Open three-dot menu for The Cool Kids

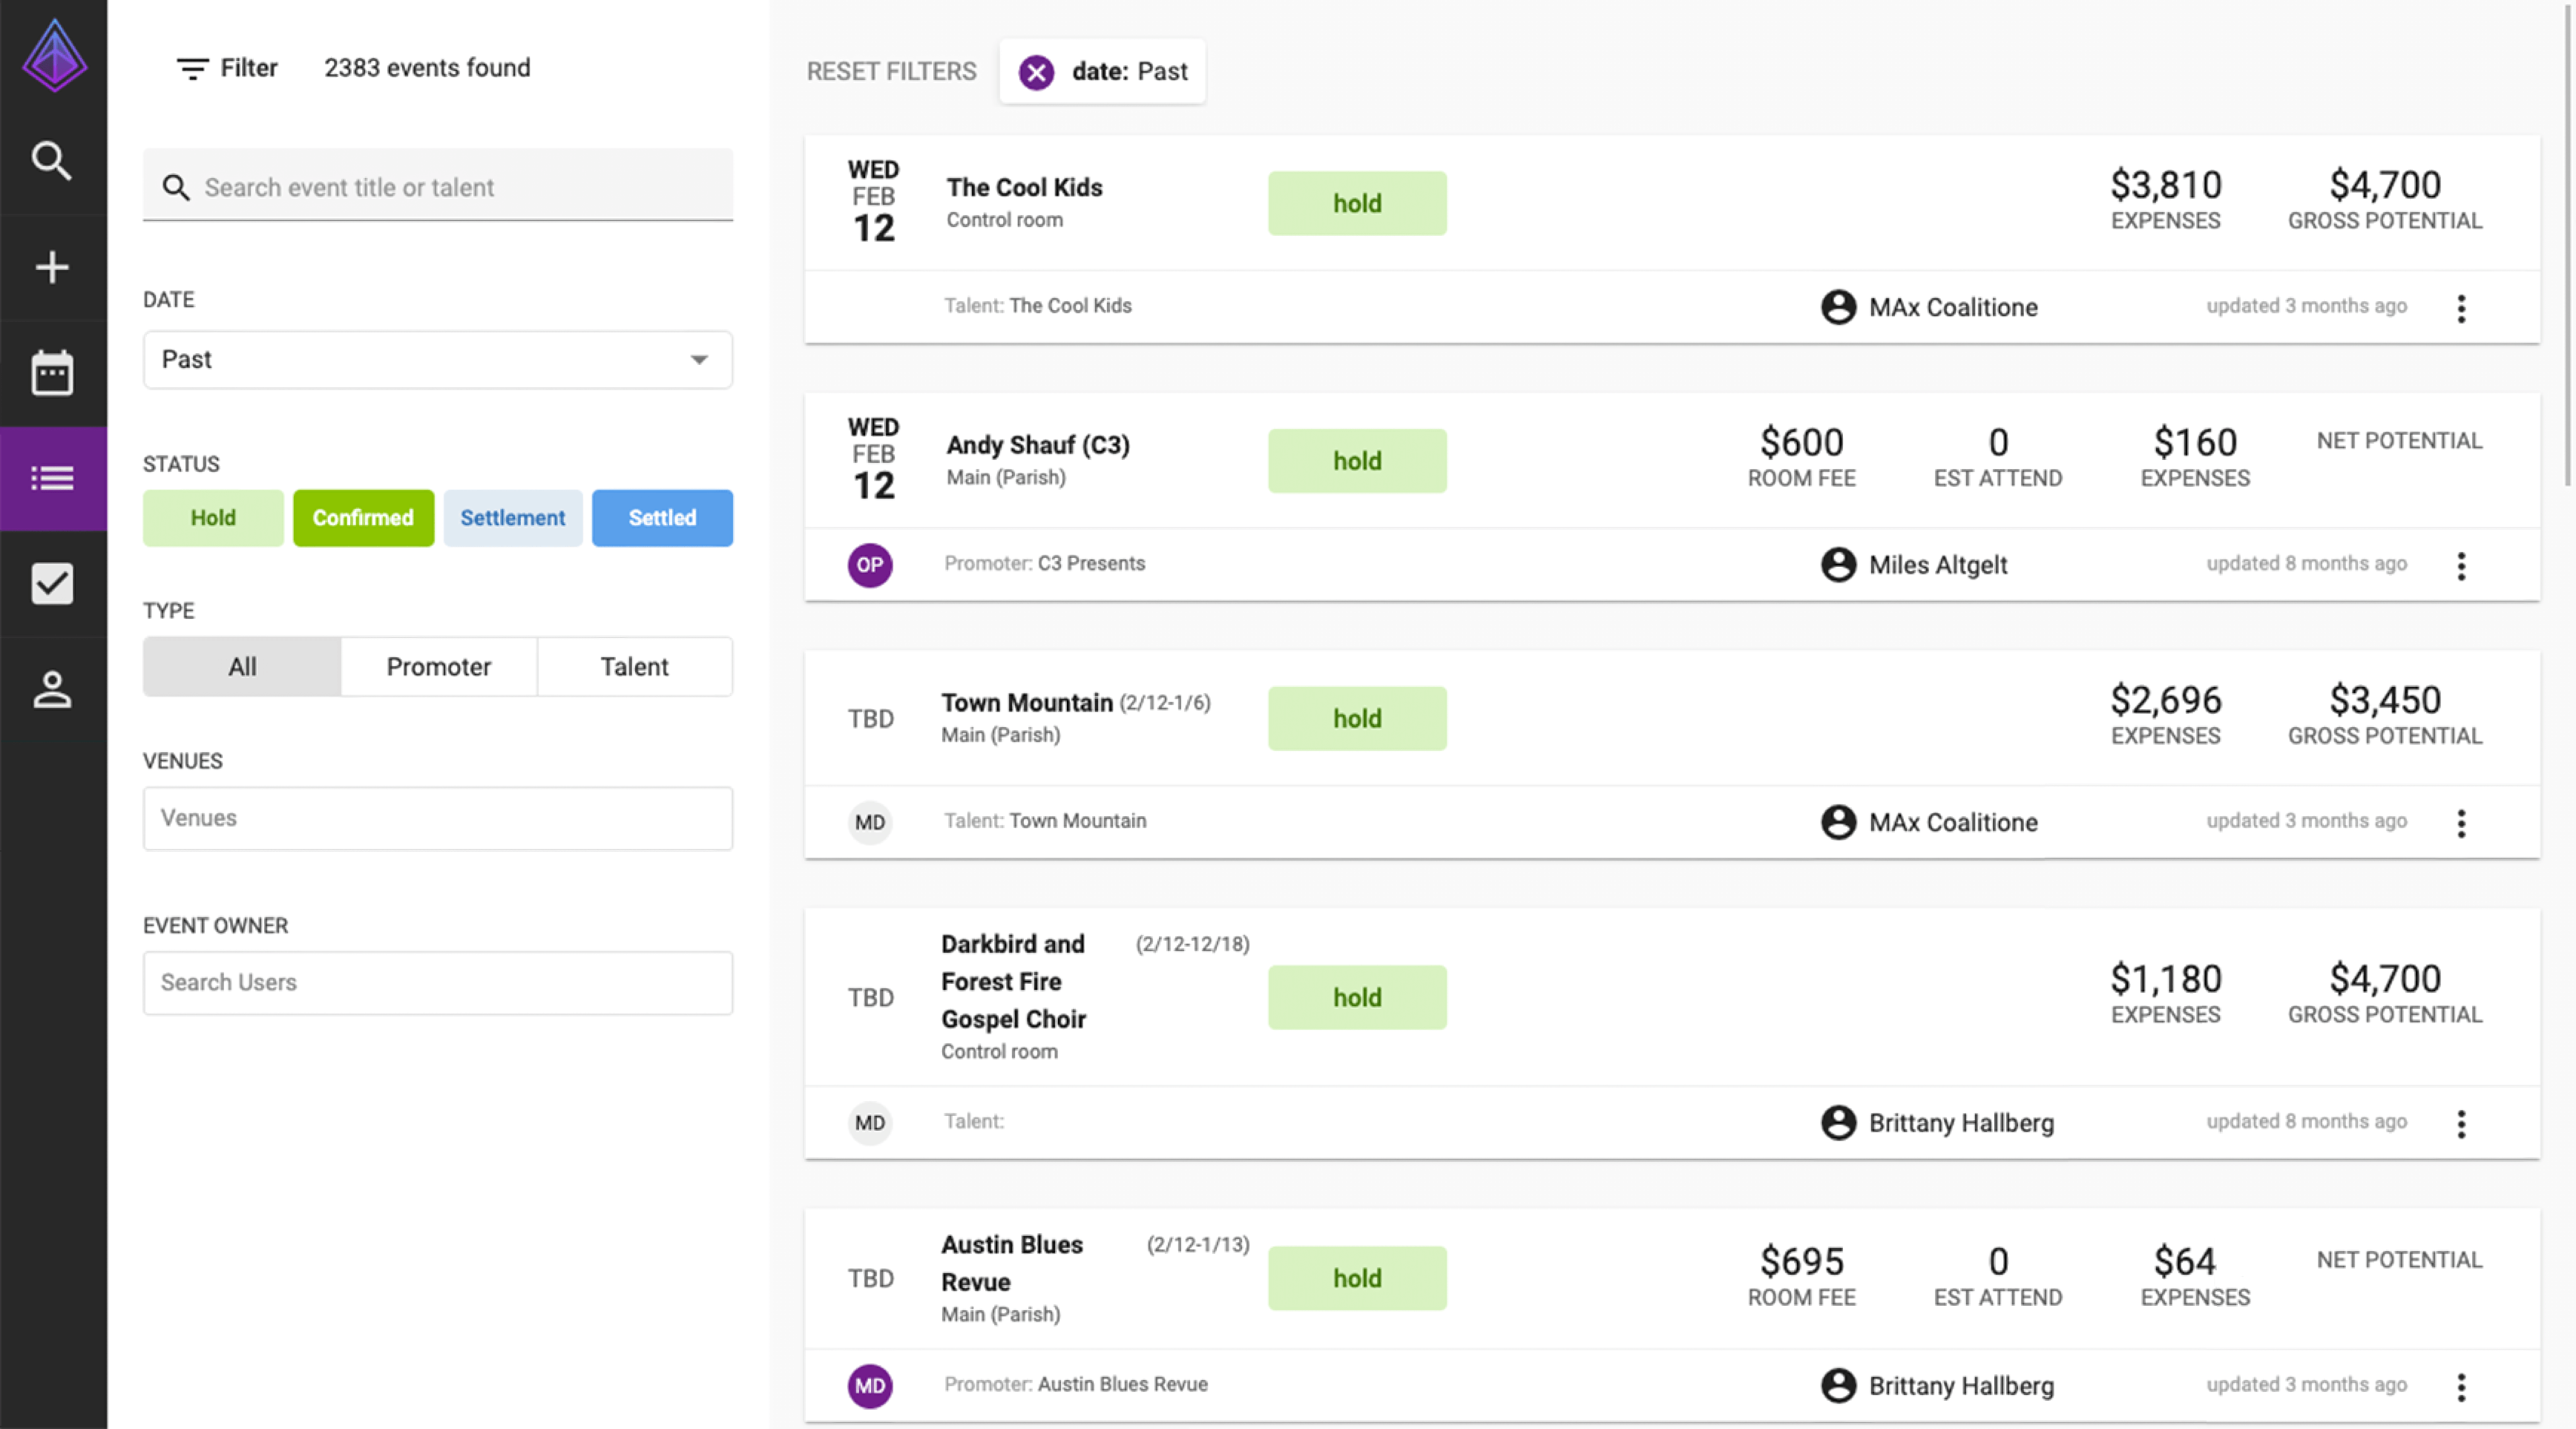tap(2461, 308)
